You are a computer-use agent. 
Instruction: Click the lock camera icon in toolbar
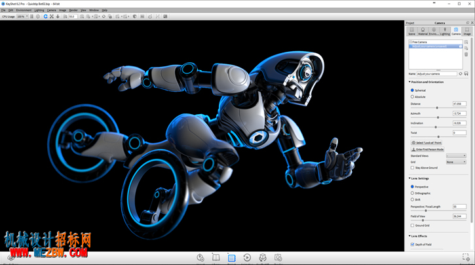110,16
